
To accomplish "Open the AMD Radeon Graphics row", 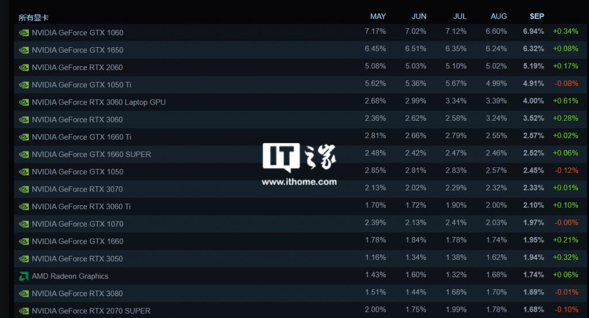I will point(299,276).
